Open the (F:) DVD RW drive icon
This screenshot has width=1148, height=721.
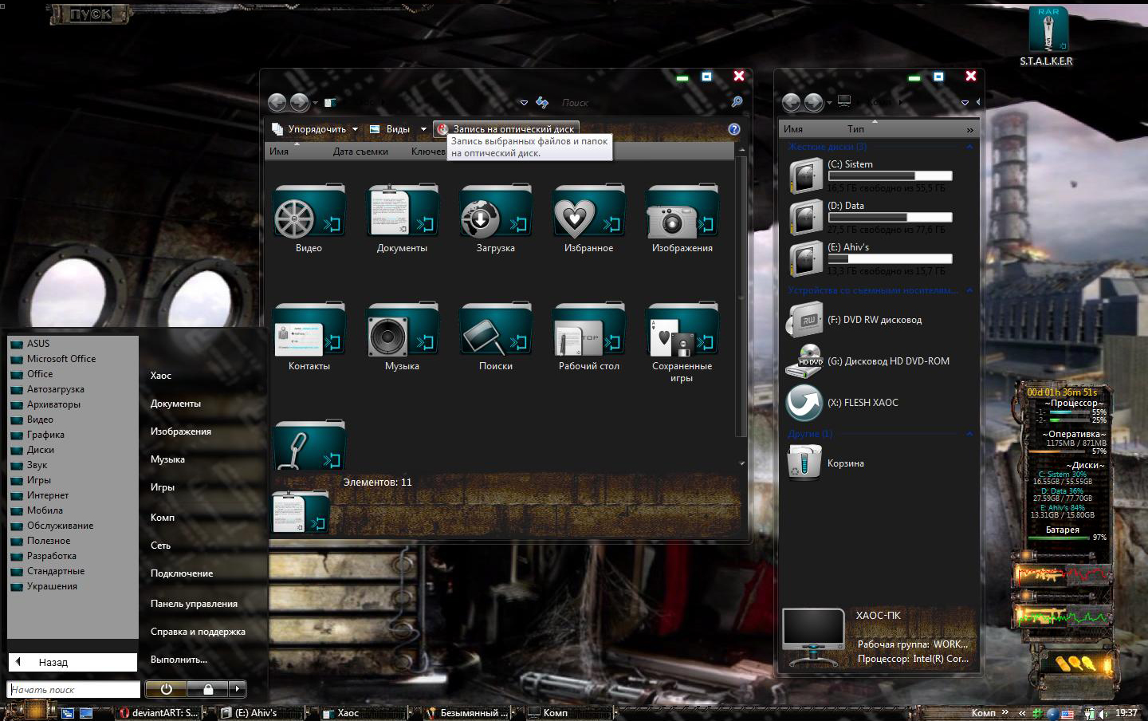point(805,320)
